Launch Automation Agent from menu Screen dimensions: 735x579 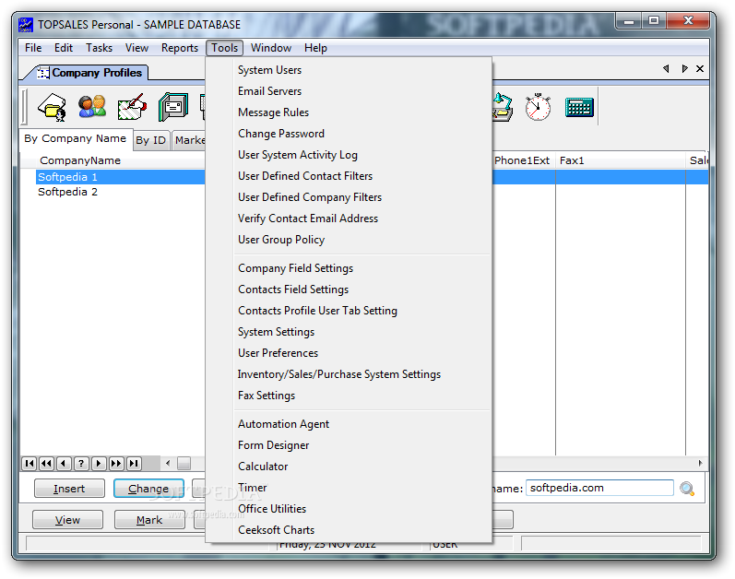click(350, 424)
